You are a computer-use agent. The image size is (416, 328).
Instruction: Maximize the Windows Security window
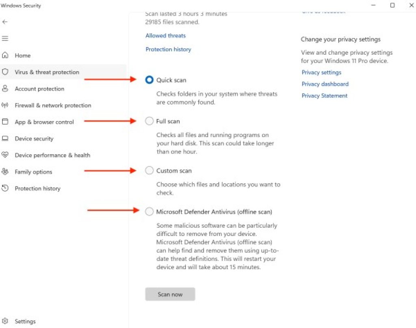click(392, 5)
